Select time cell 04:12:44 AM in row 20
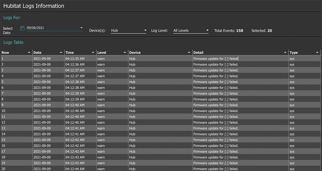 pyautogui.click(x=80, y=168)
